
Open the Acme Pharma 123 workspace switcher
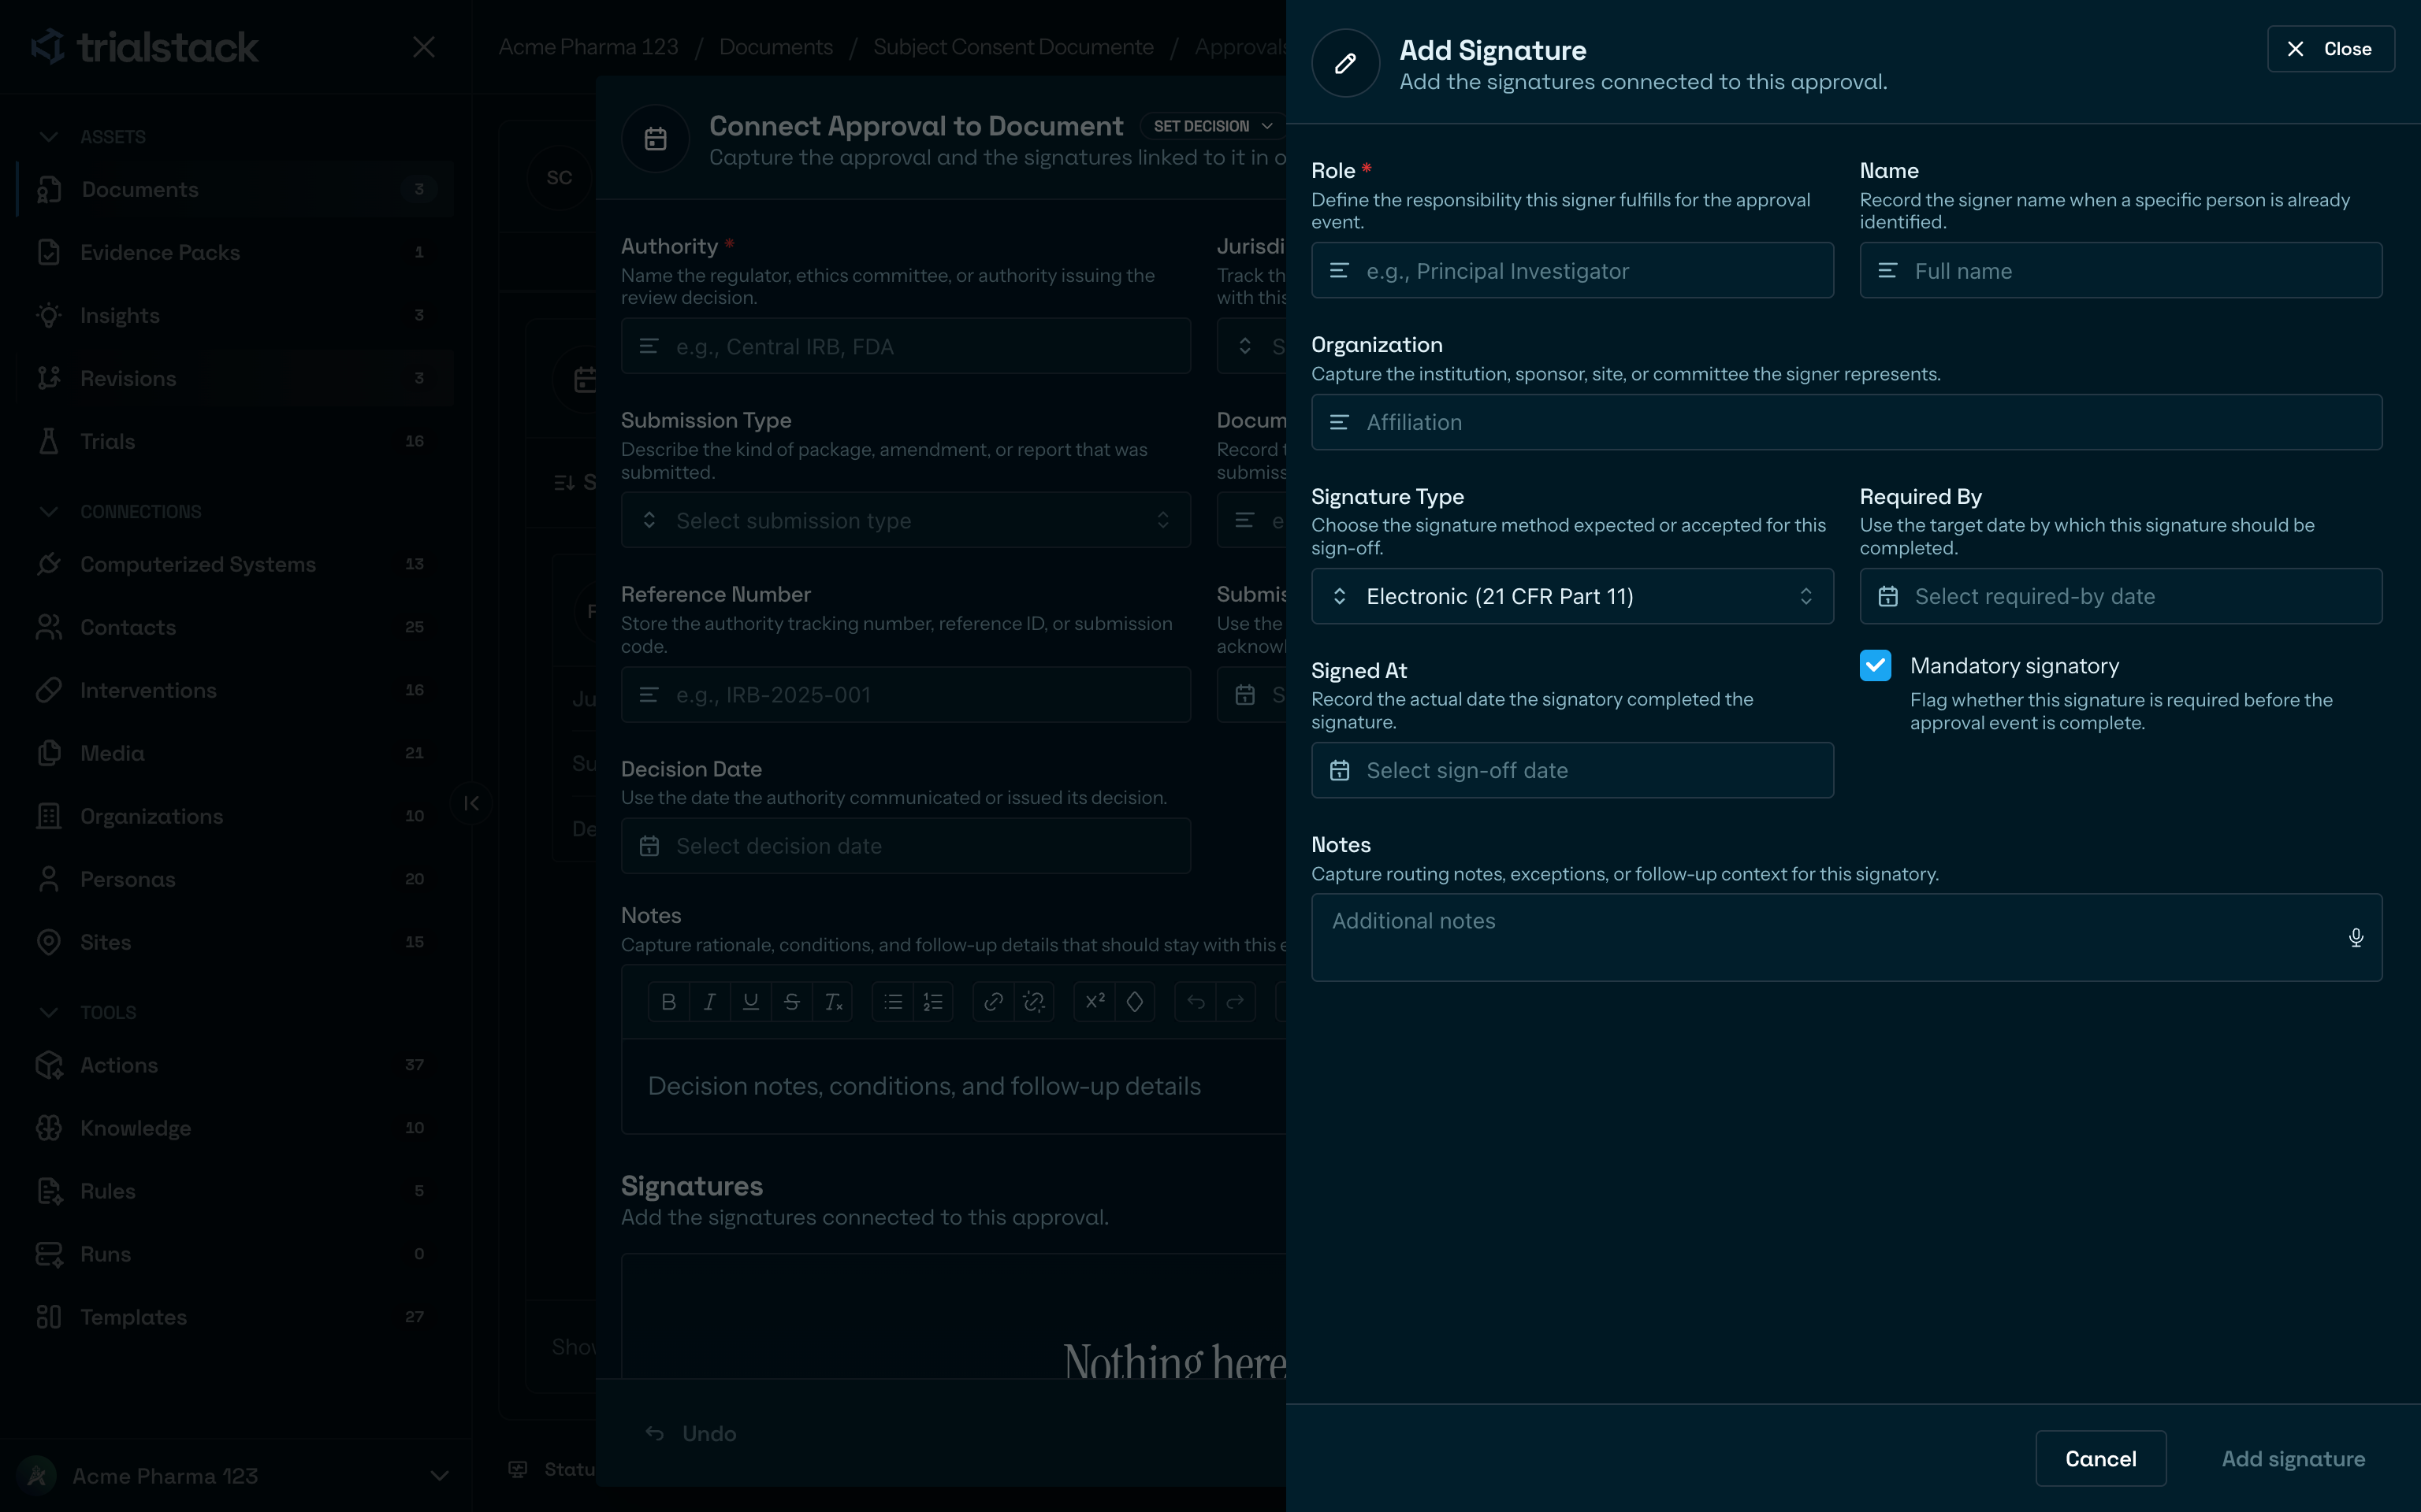pyautogui.click(x=234, y=1476)
